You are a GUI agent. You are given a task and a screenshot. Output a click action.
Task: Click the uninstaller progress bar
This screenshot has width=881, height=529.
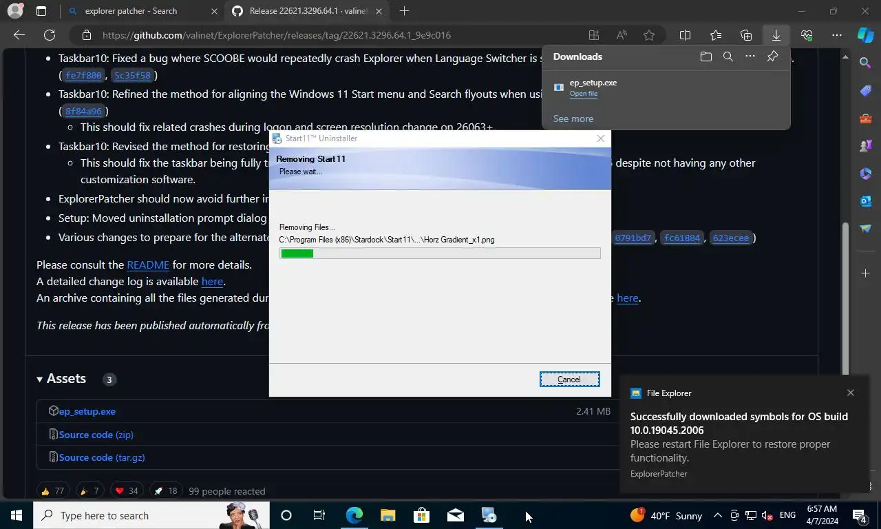(440, 253)
